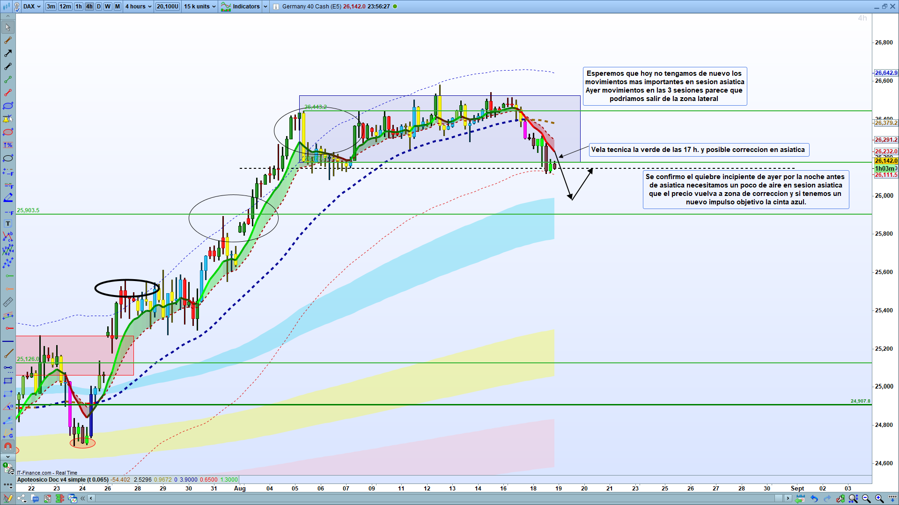
Task: Click the share chart icon
Action: pyautogui.click(x=22, y=498)
